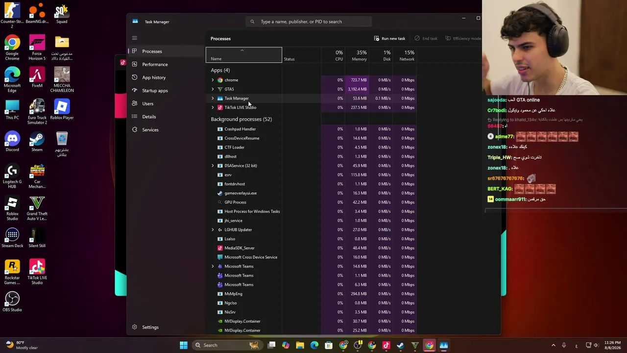Open the Details page

166,117
